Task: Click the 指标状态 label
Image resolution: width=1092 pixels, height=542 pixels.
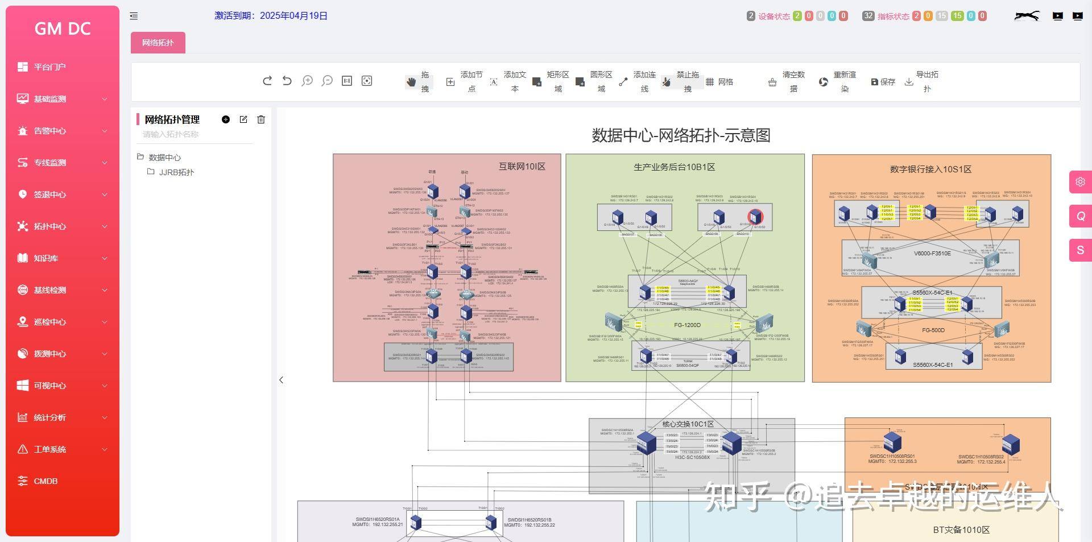Action: click(894, 16)
